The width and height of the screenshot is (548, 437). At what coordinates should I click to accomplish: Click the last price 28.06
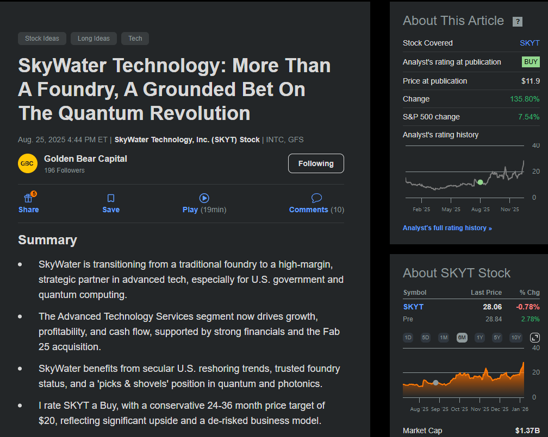(x=493, y=307)
